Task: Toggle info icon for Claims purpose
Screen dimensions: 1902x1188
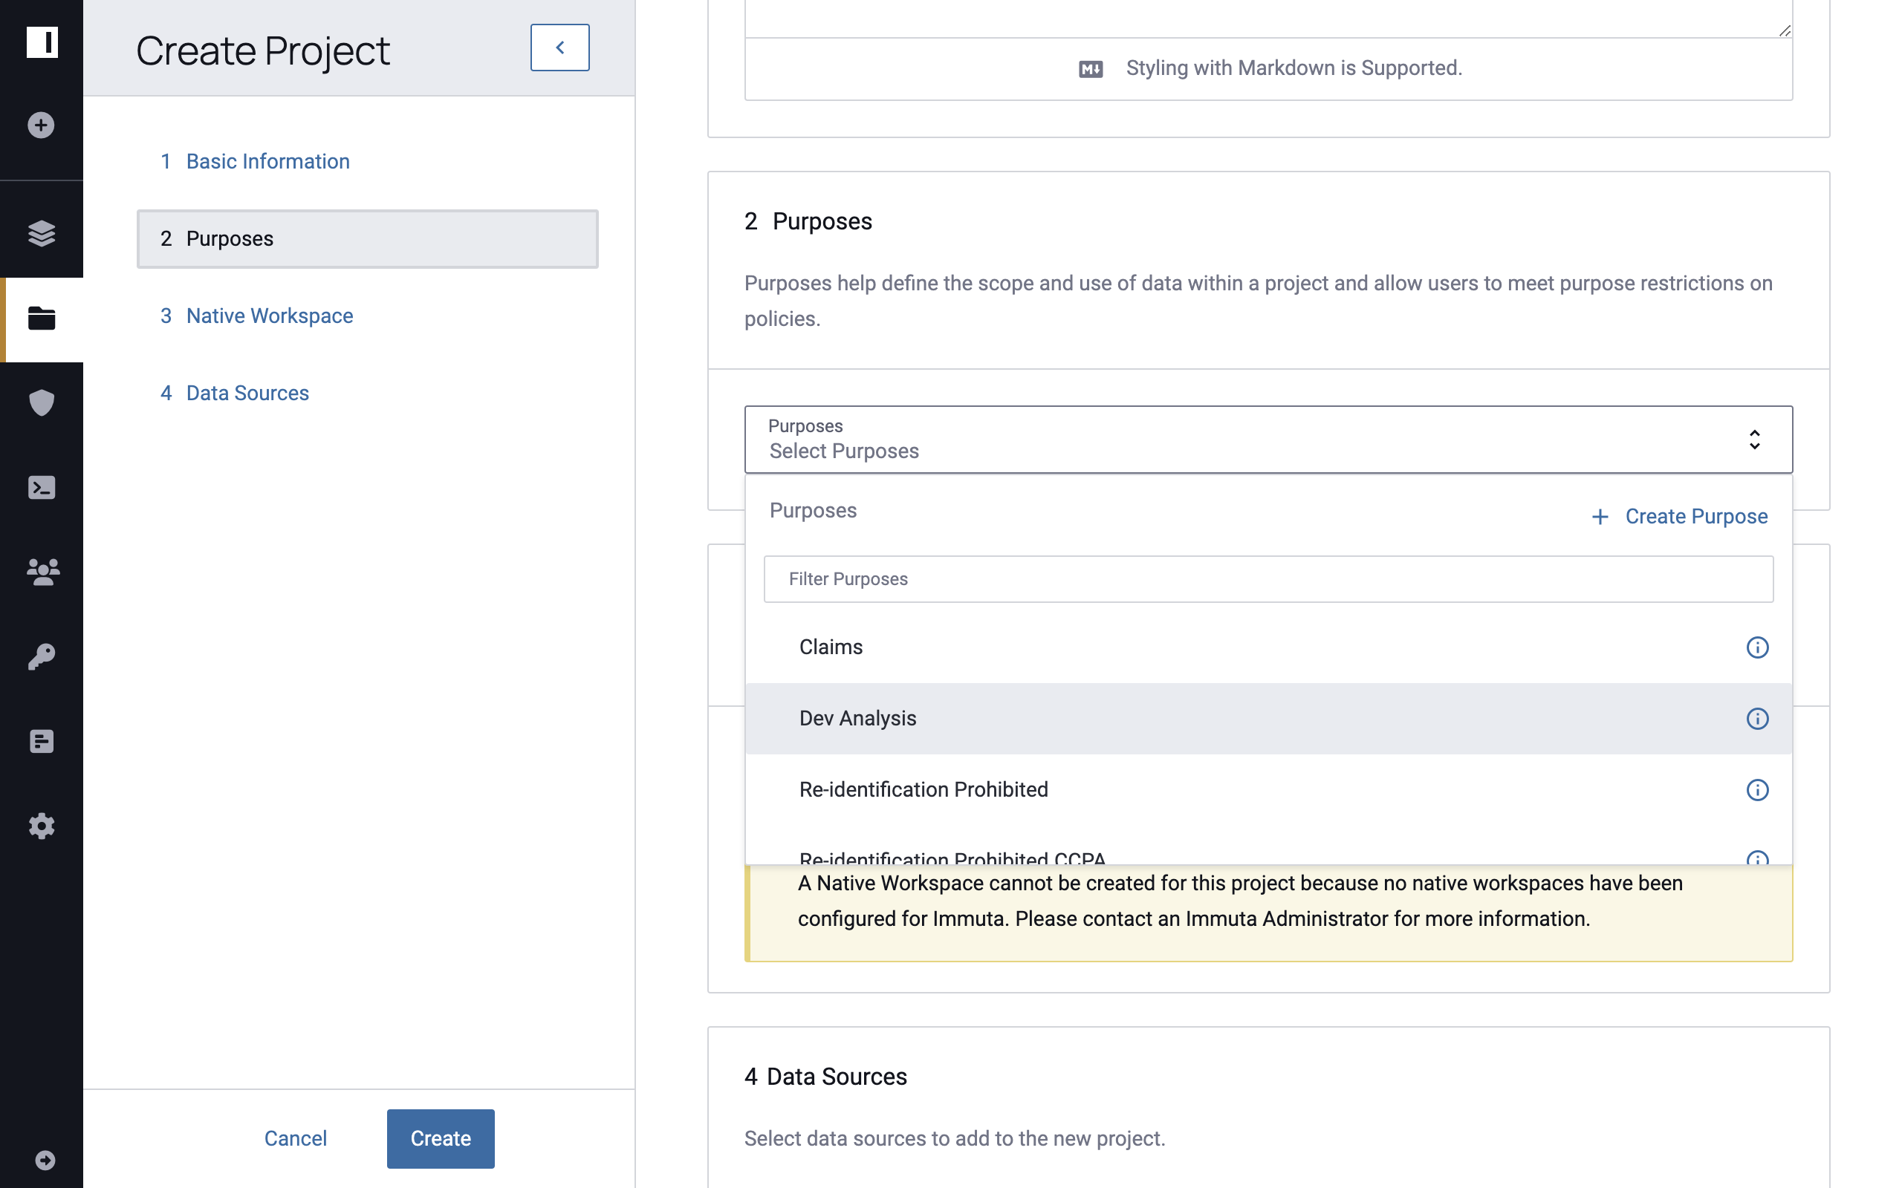Action: [x=1758, y=647]
